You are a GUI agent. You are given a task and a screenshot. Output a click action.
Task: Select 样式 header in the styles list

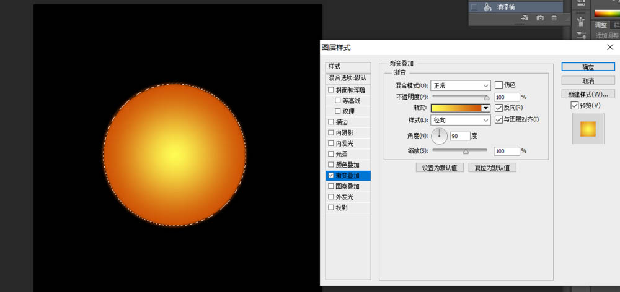[348, 67]
